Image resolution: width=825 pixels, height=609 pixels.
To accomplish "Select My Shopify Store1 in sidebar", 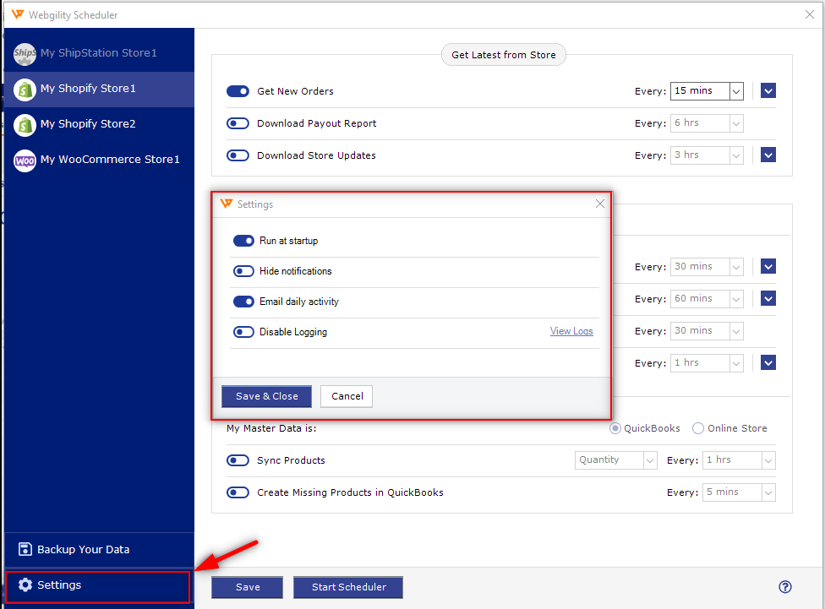I will (100, 90).
